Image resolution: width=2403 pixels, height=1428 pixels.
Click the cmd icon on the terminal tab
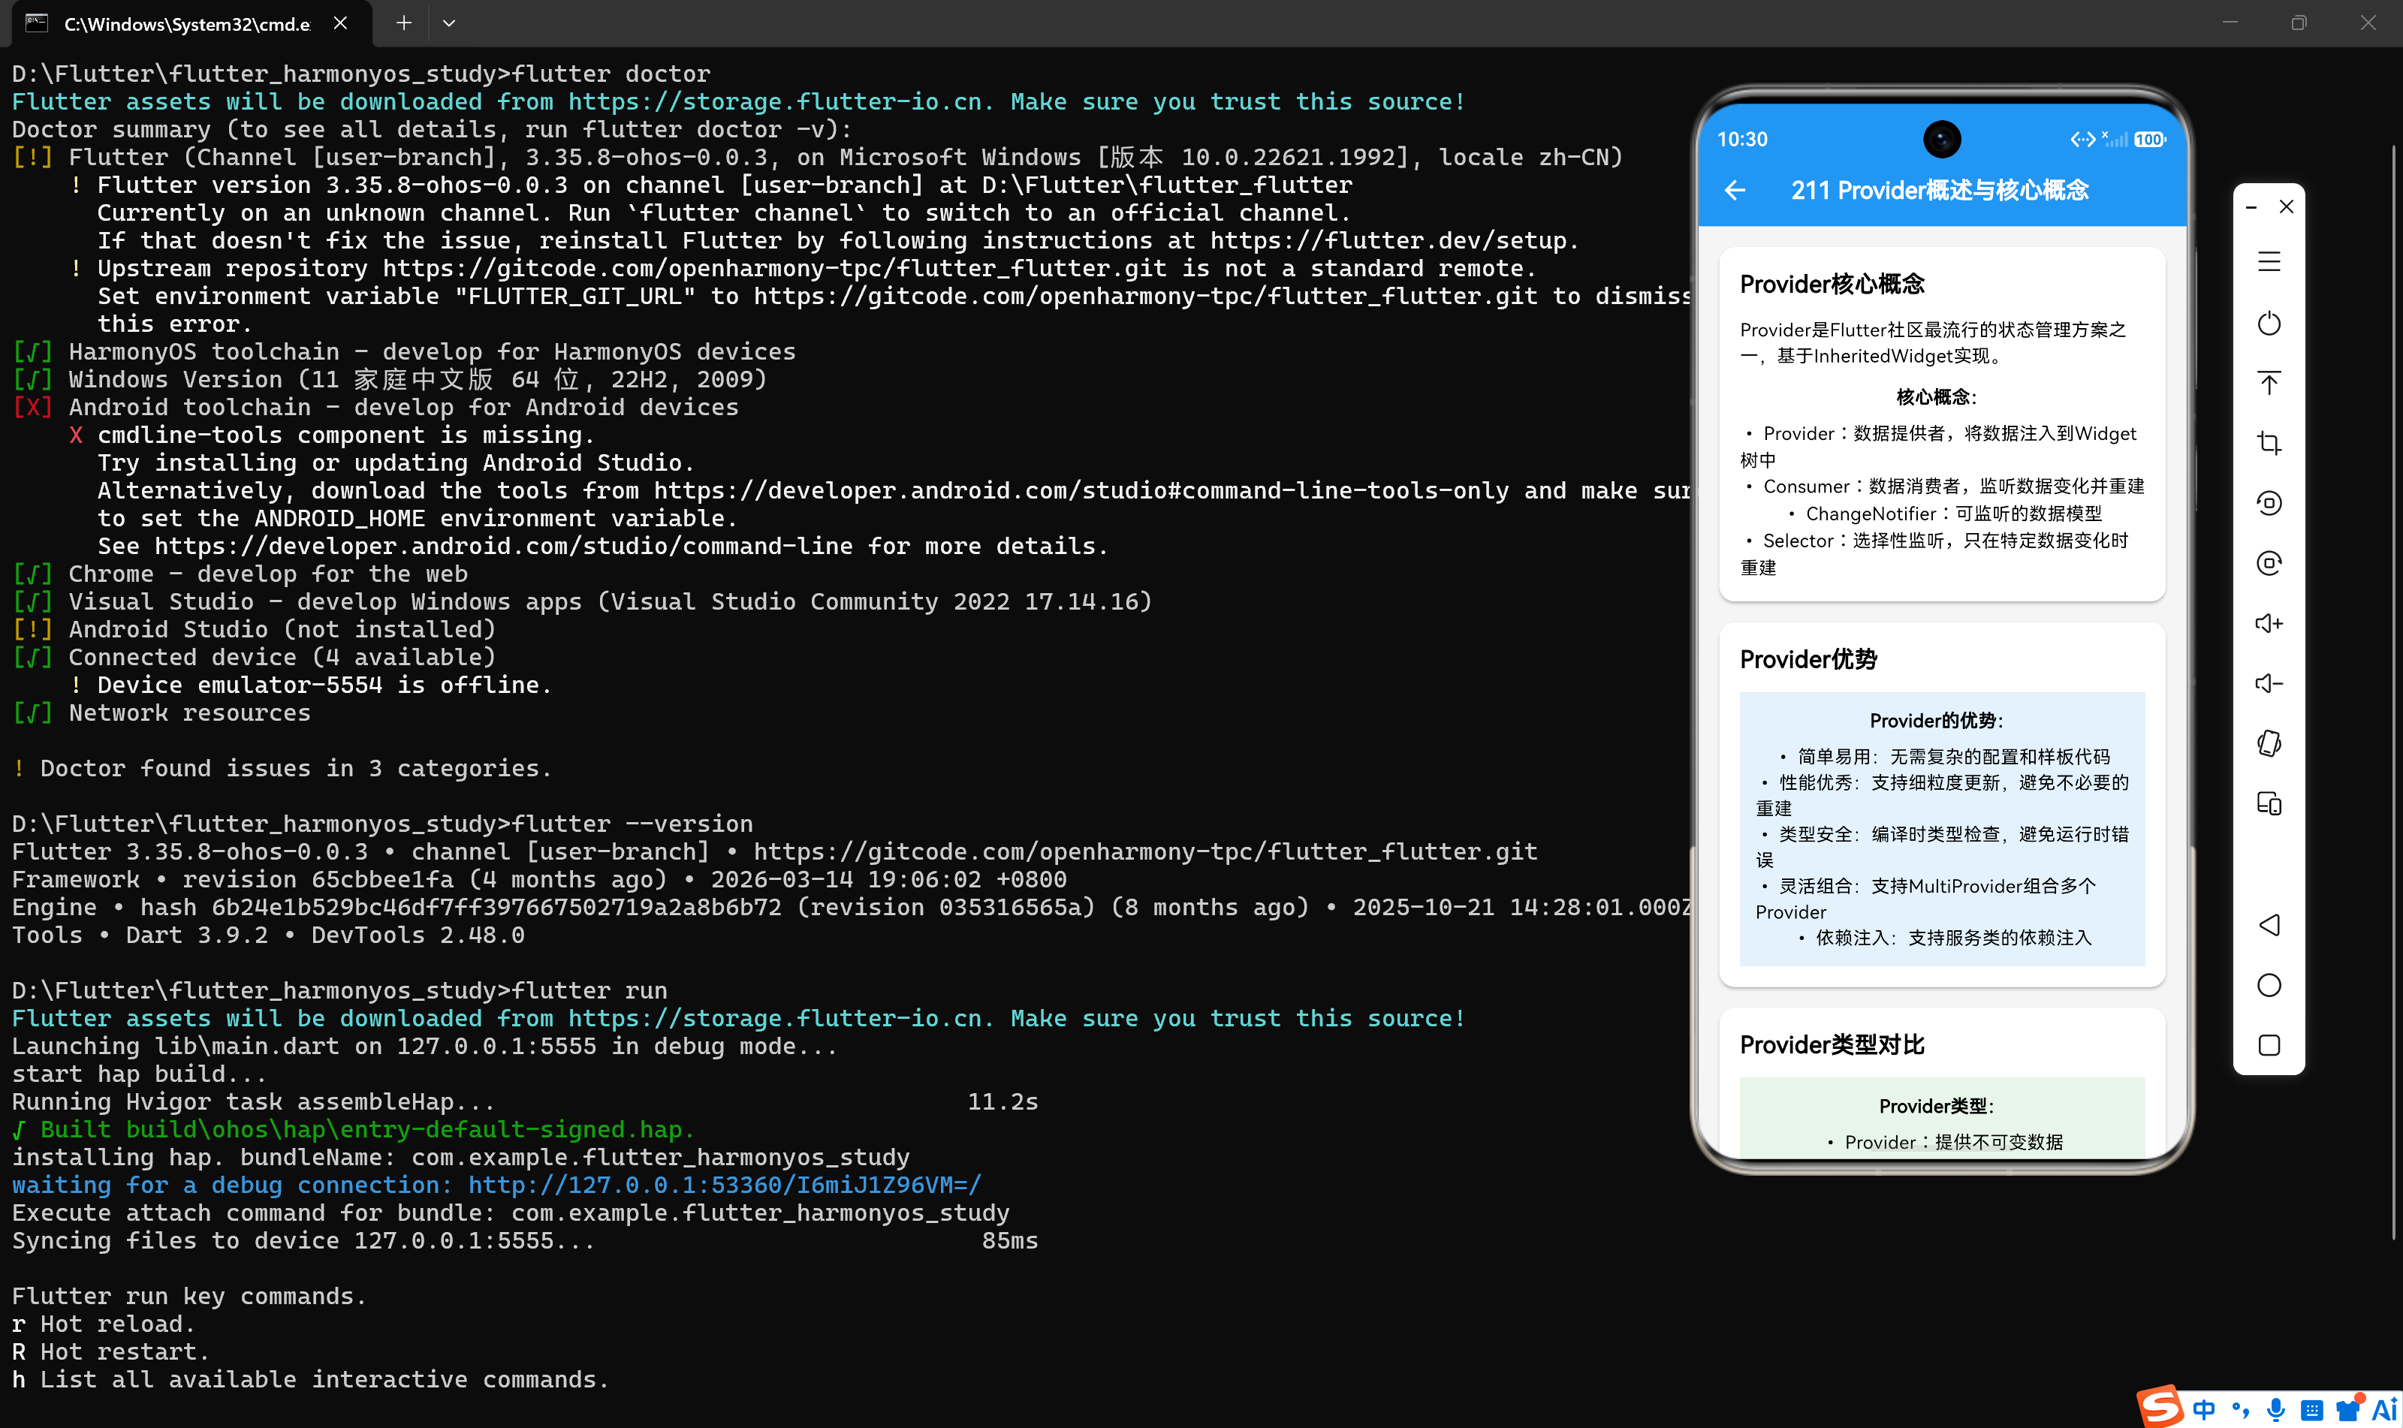[x=37, y=22]
